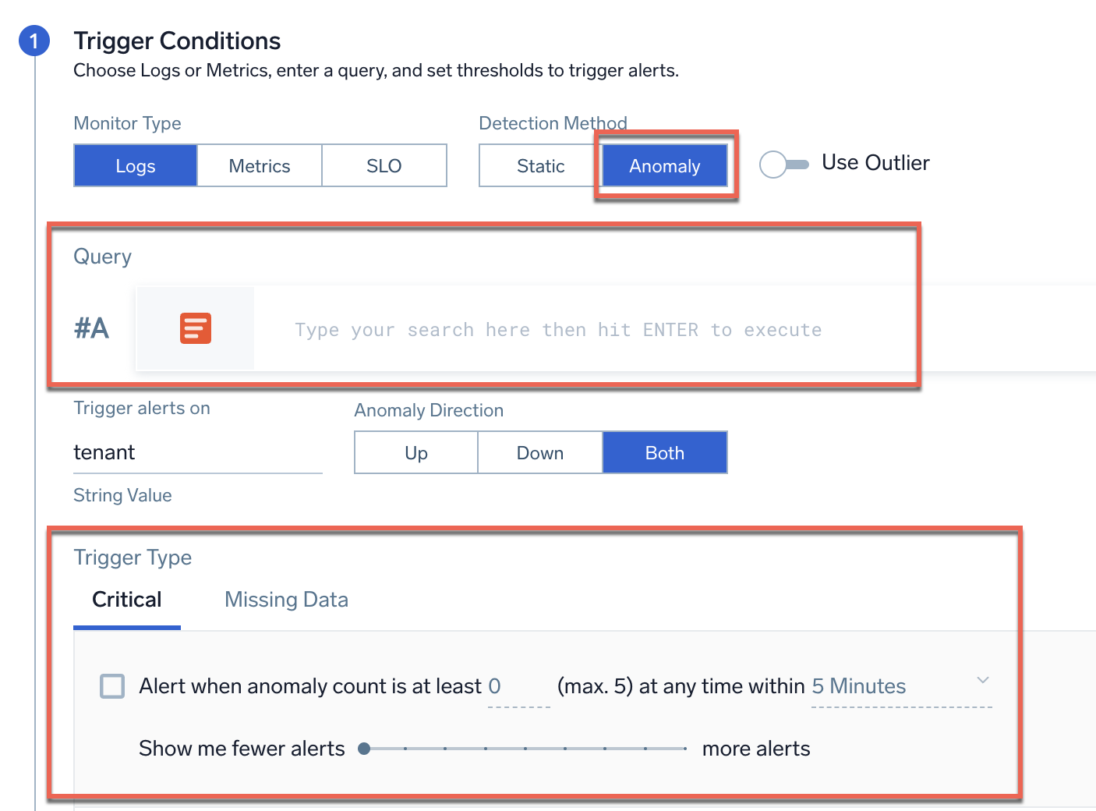This screenshot has height=811, width=1096.
Task: Set anomaly direction to Up
Action: (416, 453)
